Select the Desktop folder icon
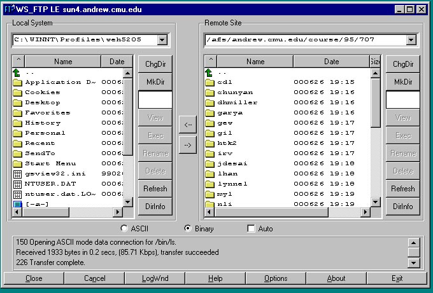433x293 pixels. coord(17,102)
